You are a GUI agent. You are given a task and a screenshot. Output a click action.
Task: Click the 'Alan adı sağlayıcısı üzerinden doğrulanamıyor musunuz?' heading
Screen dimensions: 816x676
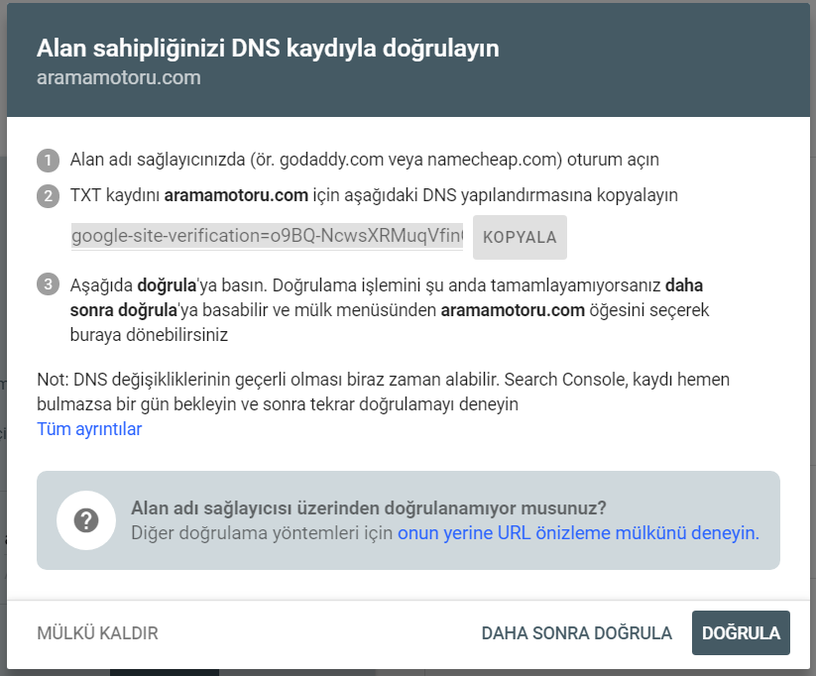(x=369, y=507)
